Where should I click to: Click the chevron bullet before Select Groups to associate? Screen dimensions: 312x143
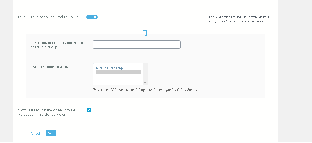point(31,67)
